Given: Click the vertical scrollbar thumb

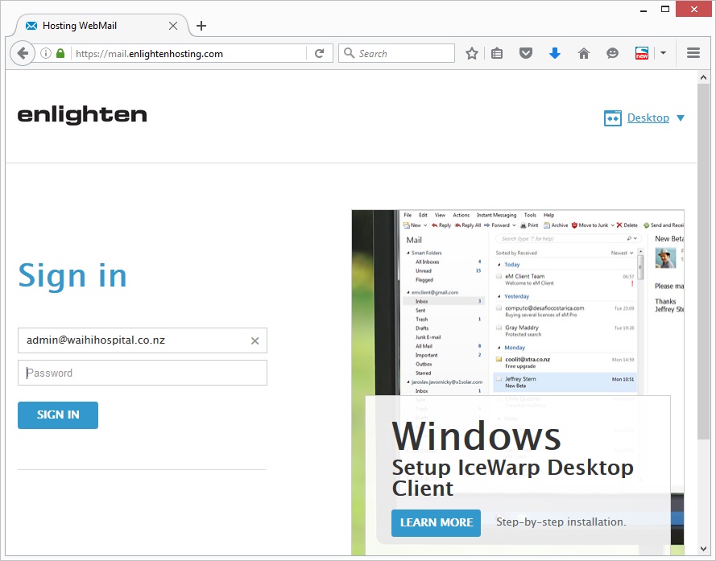Looking at the screenshot, I should (703, 262).
